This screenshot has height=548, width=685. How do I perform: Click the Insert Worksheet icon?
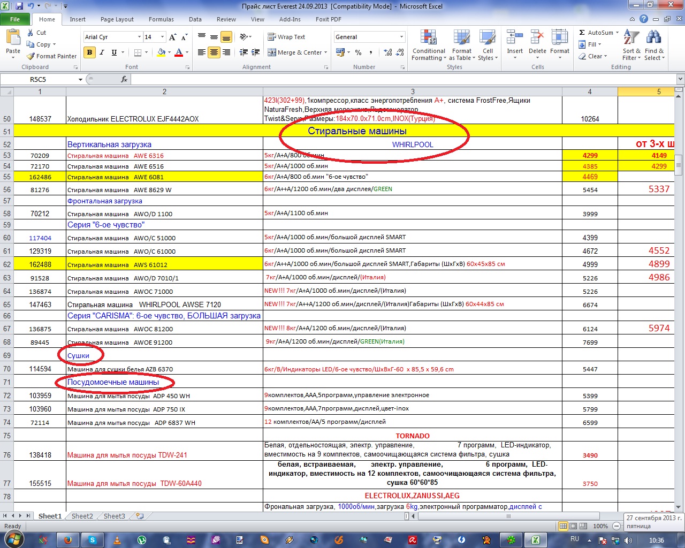pyautogui.click(x=140, y=516)
